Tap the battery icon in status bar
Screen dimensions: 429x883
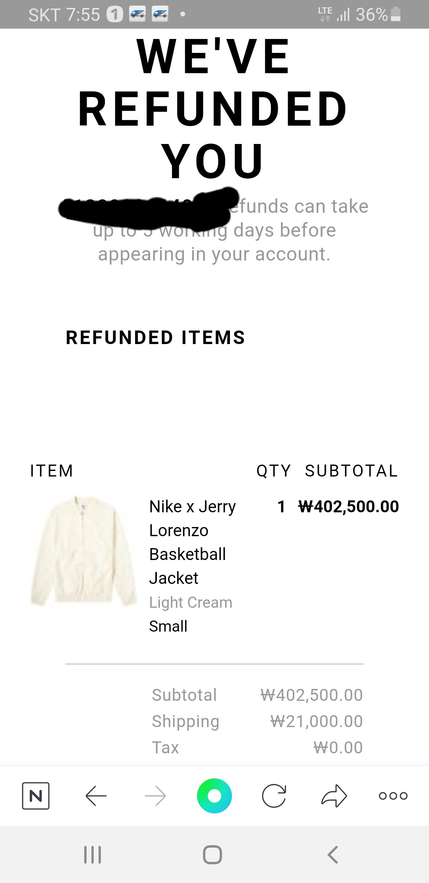click(396, 15)
